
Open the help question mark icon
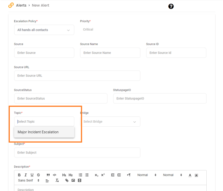(x=171, y=6)
